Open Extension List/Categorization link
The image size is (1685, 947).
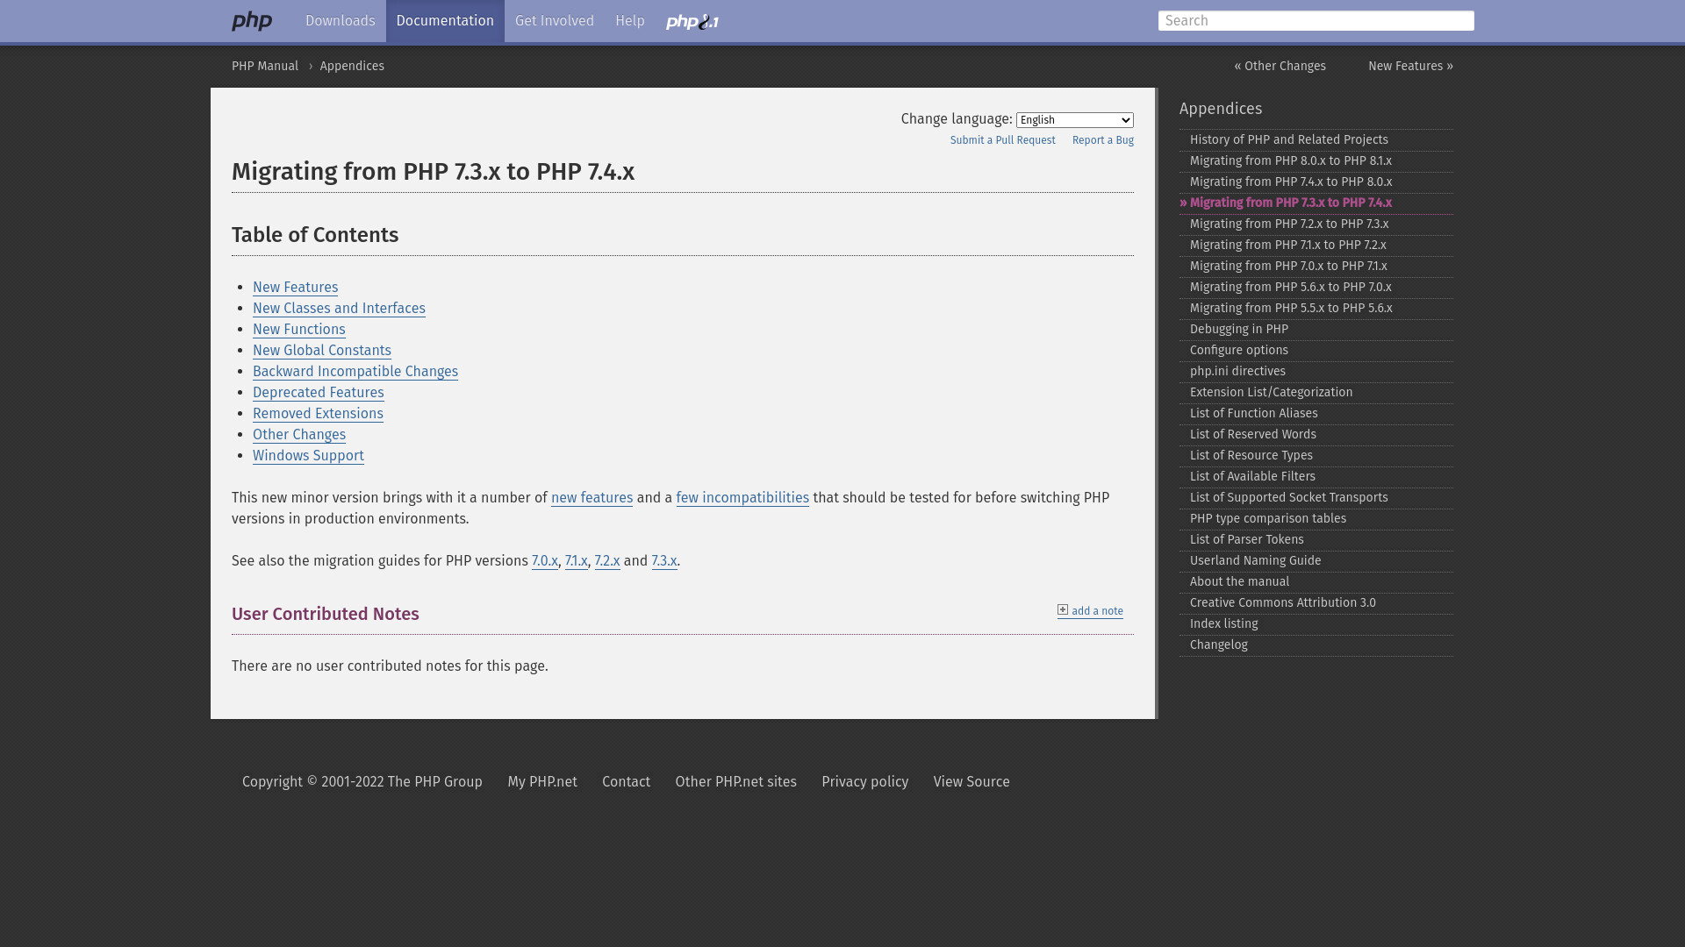click(x=1316, y=393)
